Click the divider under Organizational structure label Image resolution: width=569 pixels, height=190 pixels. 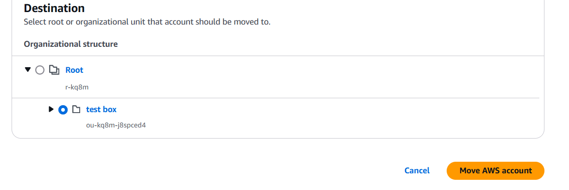(x=278, y=56)
